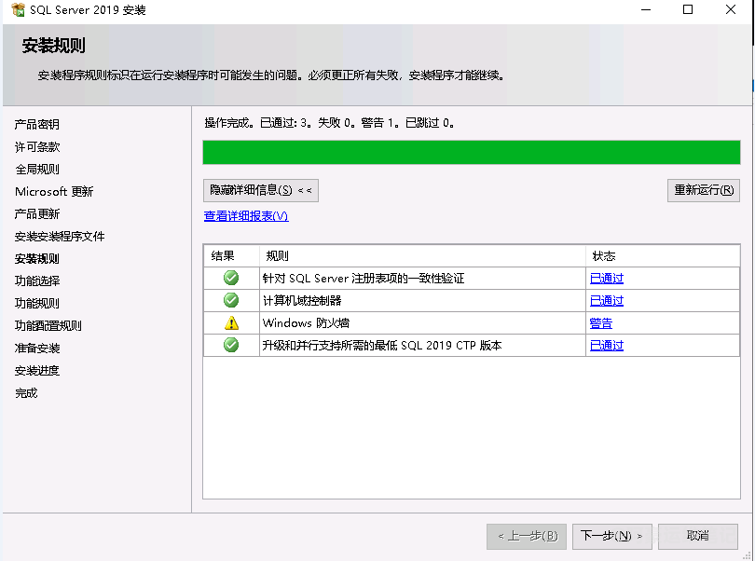Select the 完成 step in sidebar
Image resolution: width=755 pixels, height=561 pixels.
26,393
